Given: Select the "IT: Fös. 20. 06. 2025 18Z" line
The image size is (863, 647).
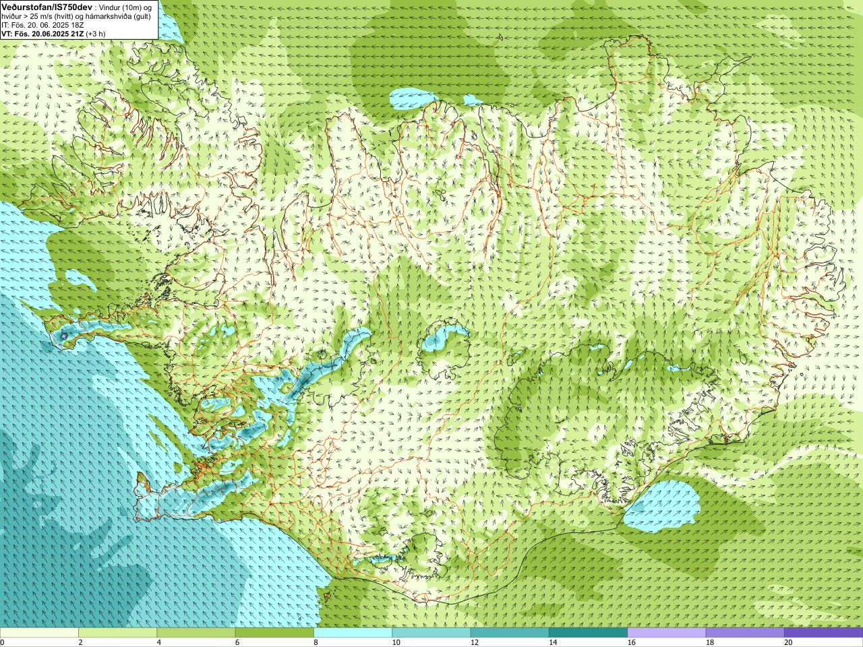Looking at the screenshot, I should pyautogui.click(x=42, y=25).
